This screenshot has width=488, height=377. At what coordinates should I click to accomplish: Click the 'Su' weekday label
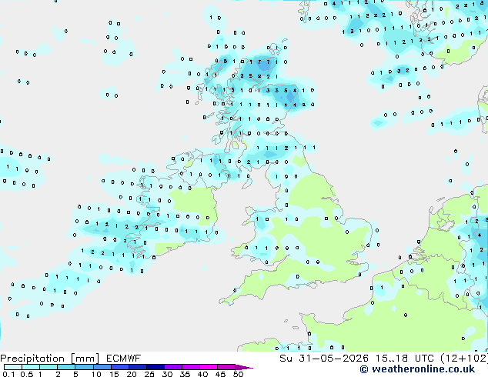[286, 359]
